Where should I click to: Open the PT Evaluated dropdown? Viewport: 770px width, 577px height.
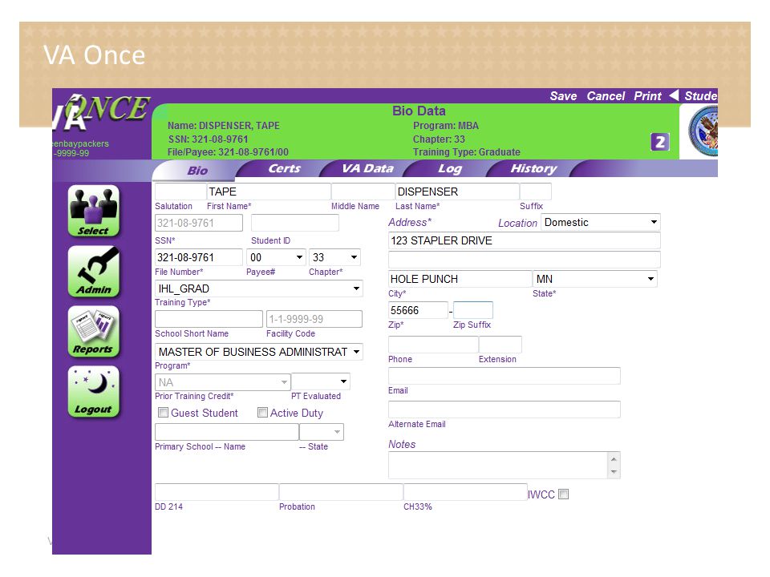320,381
